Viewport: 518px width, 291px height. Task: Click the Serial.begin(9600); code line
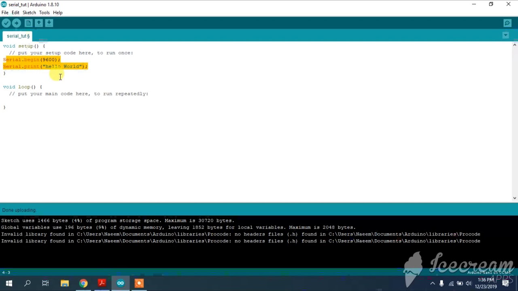coord(32,60)
